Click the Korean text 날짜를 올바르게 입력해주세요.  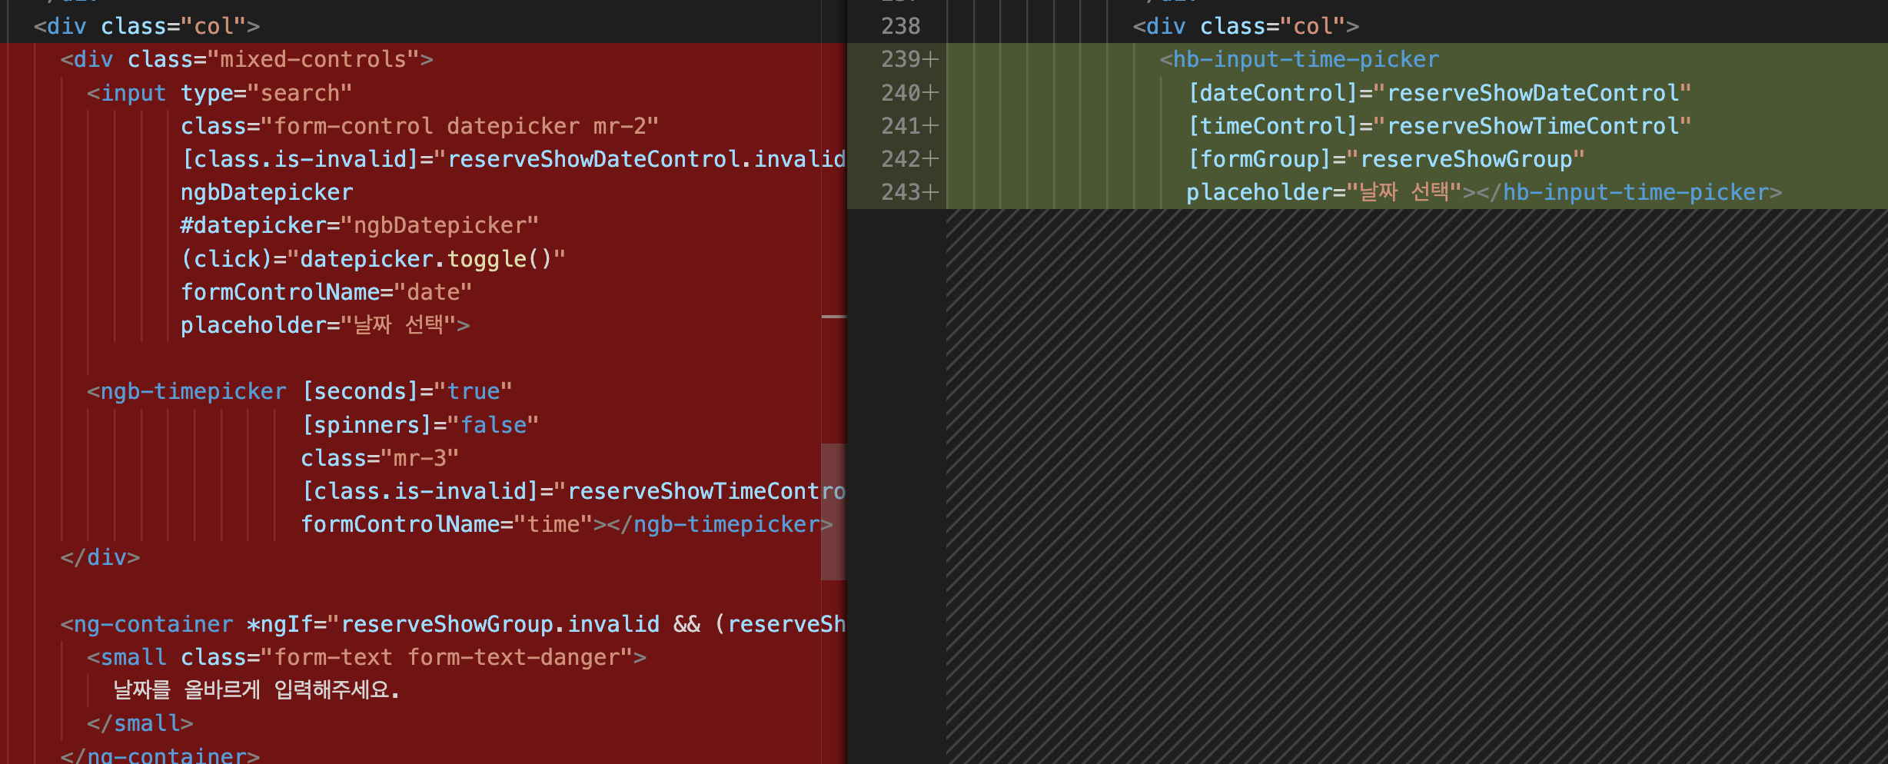click(x=257, y=690)
